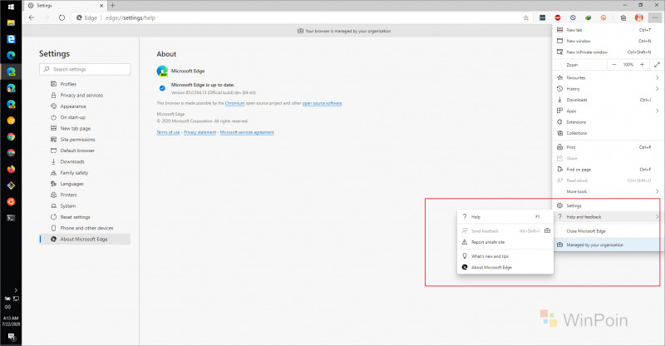Screen dimensions: 665x346
Task: Choose Settings from the ellipsis menu
Action: tap(608, 205)
